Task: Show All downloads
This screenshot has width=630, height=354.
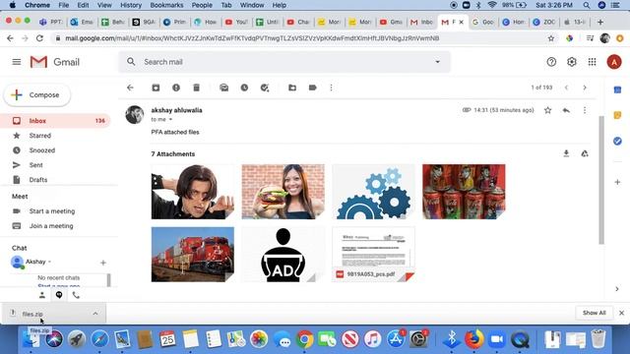Action: pyautogui.click(x=595, y=313)
